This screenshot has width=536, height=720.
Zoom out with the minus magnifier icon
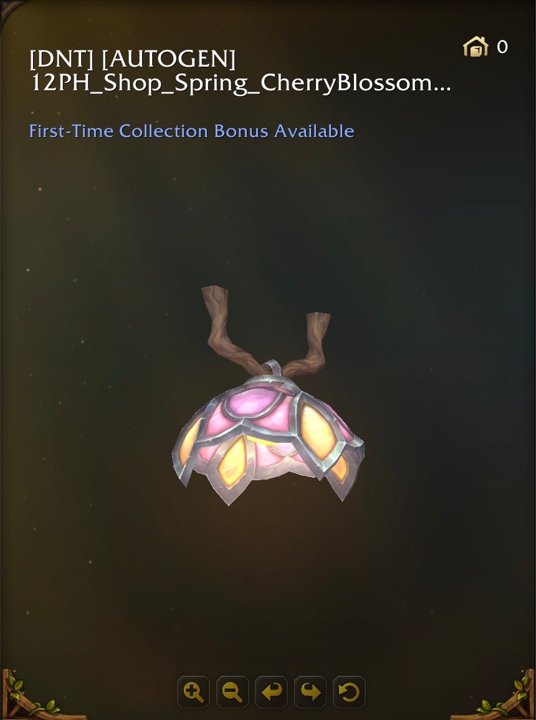point(232,691)
